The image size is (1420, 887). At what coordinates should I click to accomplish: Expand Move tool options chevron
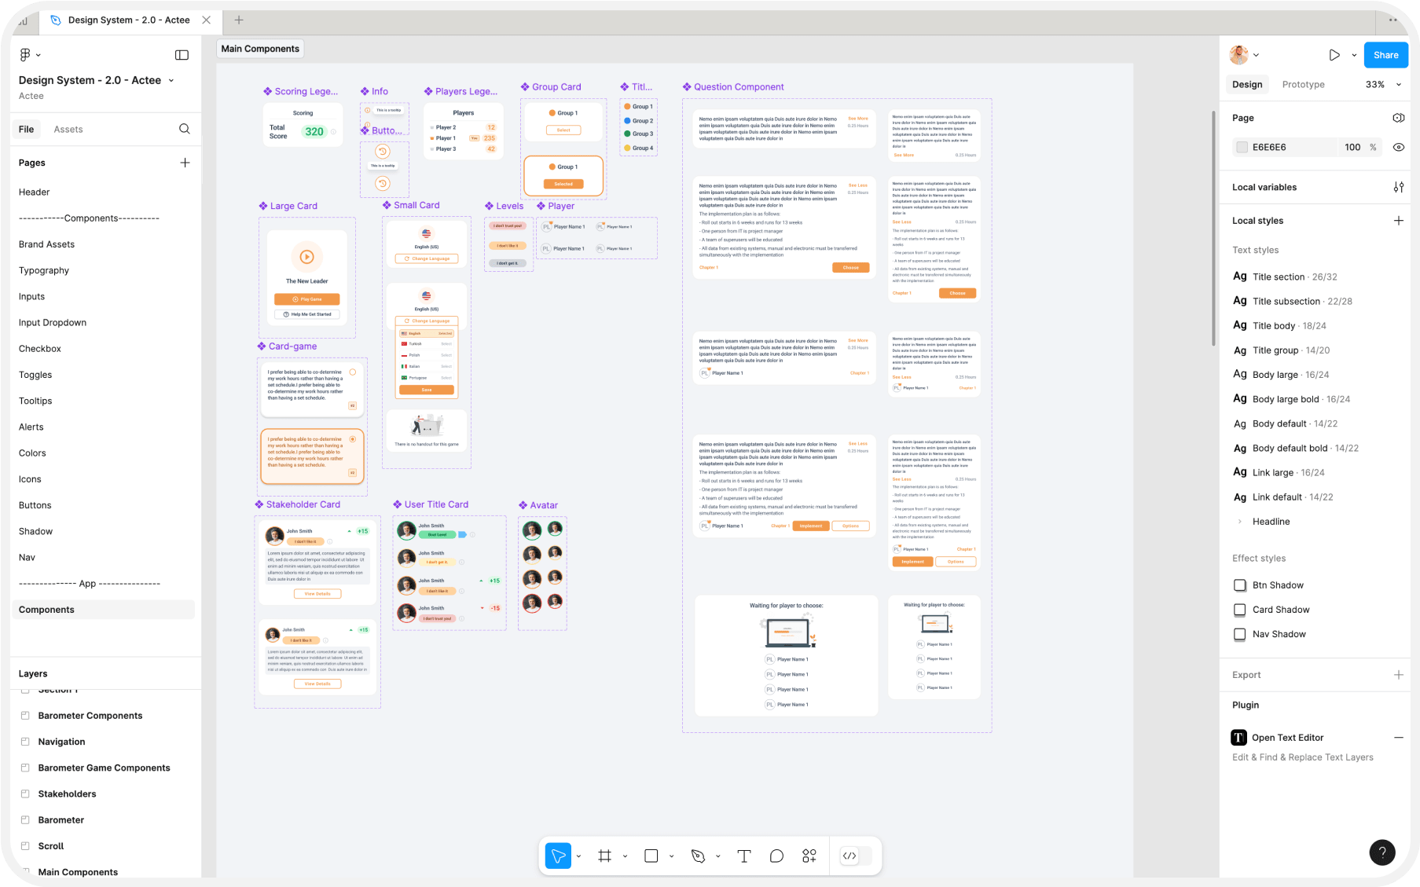[579, 856]
